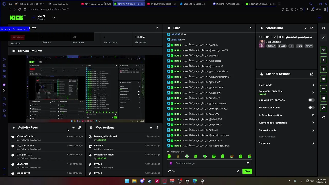Open X icon in left sidebar
329x185 pixels.
[x=4, y=90]
